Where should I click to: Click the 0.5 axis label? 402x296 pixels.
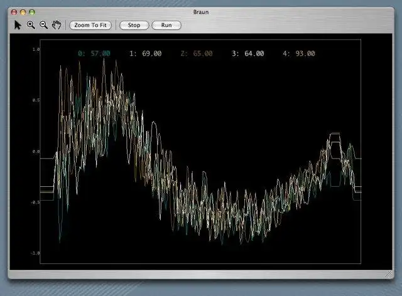click(36, 100)
